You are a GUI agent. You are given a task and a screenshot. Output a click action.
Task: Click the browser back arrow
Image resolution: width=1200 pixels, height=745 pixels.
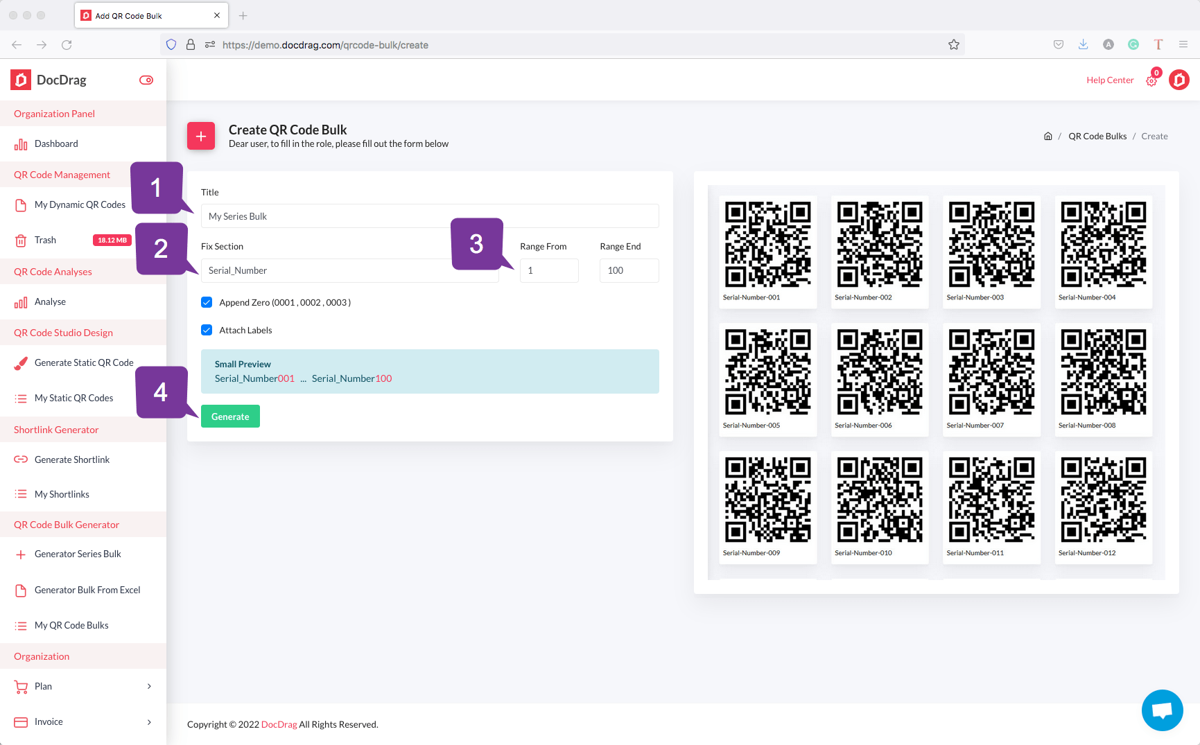tap(17, 45)
